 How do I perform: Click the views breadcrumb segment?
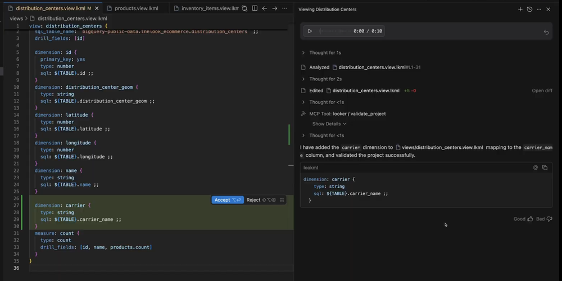coord(16,19)
